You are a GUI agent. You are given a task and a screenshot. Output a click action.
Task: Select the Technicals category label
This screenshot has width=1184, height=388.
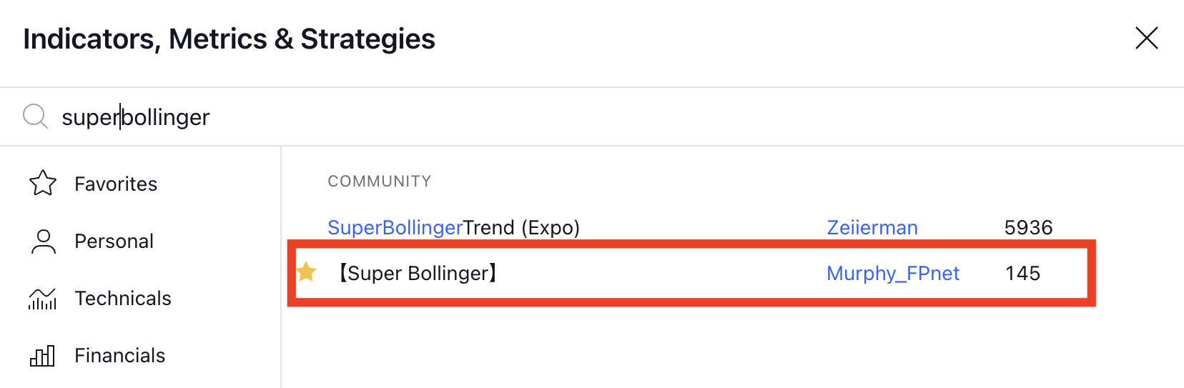point(123,299)
